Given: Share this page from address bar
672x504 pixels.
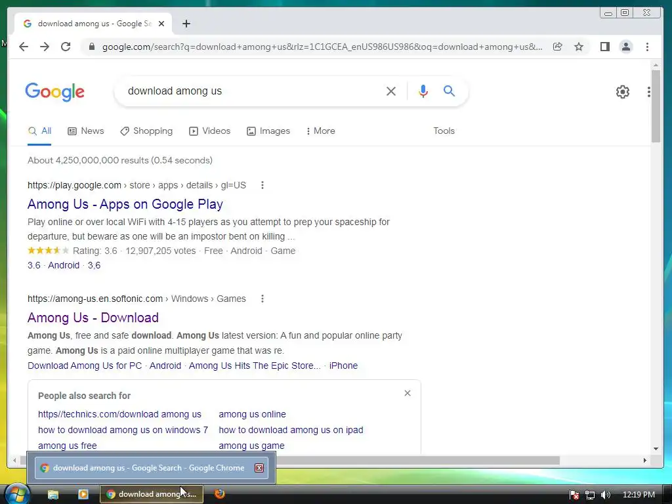Looking at the screenshot, I should (x=557, y=47).
